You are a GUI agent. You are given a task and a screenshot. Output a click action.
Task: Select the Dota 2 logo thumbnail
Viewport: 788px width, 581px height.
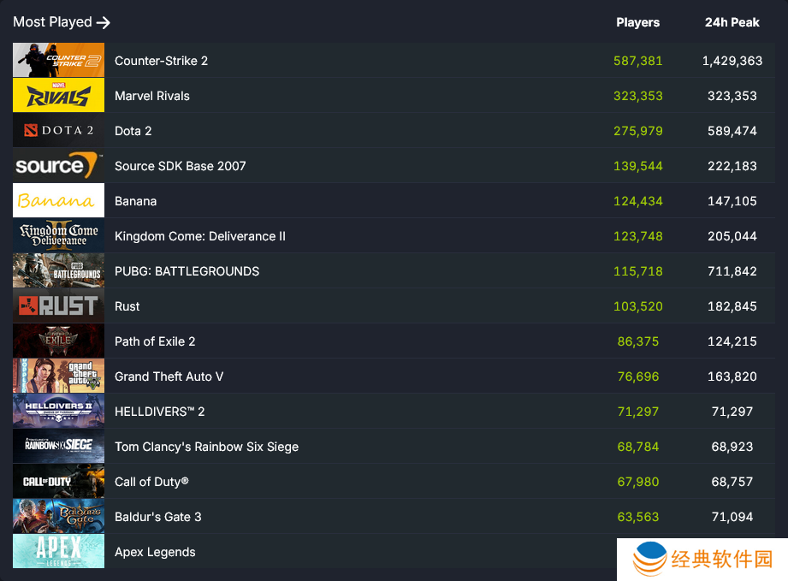coord(58,131)
